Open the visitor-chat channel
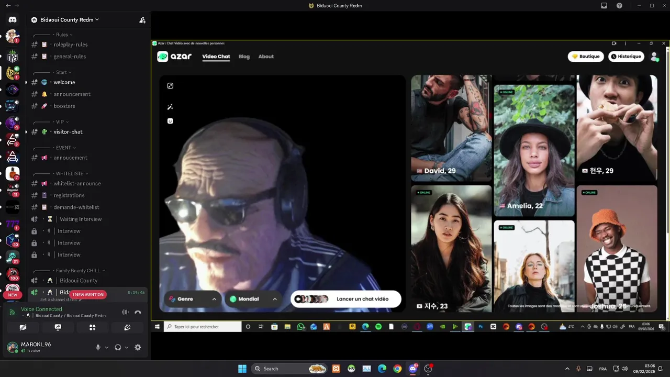Screen dimensions: 670x377 pos(87,132)
